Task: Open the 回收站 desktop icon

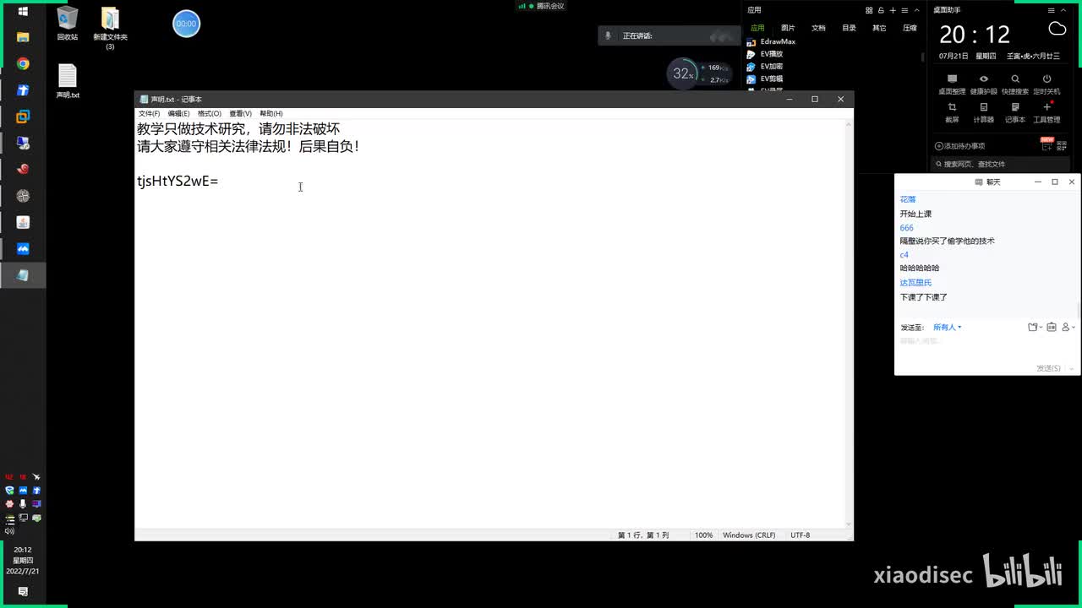Action: click(68, 23)
